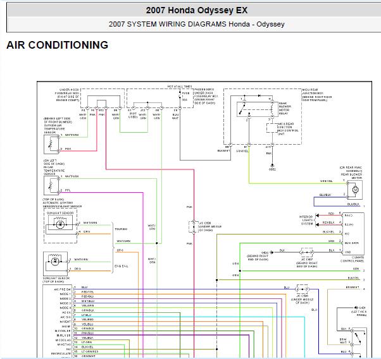This screenshot has height=359, width=381.
Task: Click the 'BUS DATA' terminal on climate control panel
Action: (352, 243)
